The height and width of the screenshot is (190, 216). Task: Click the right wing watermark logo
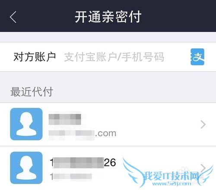[x=205, y=176]
